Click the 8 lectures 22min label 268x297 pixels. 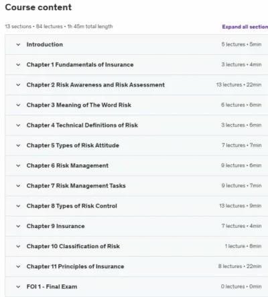tap(240, 266)
